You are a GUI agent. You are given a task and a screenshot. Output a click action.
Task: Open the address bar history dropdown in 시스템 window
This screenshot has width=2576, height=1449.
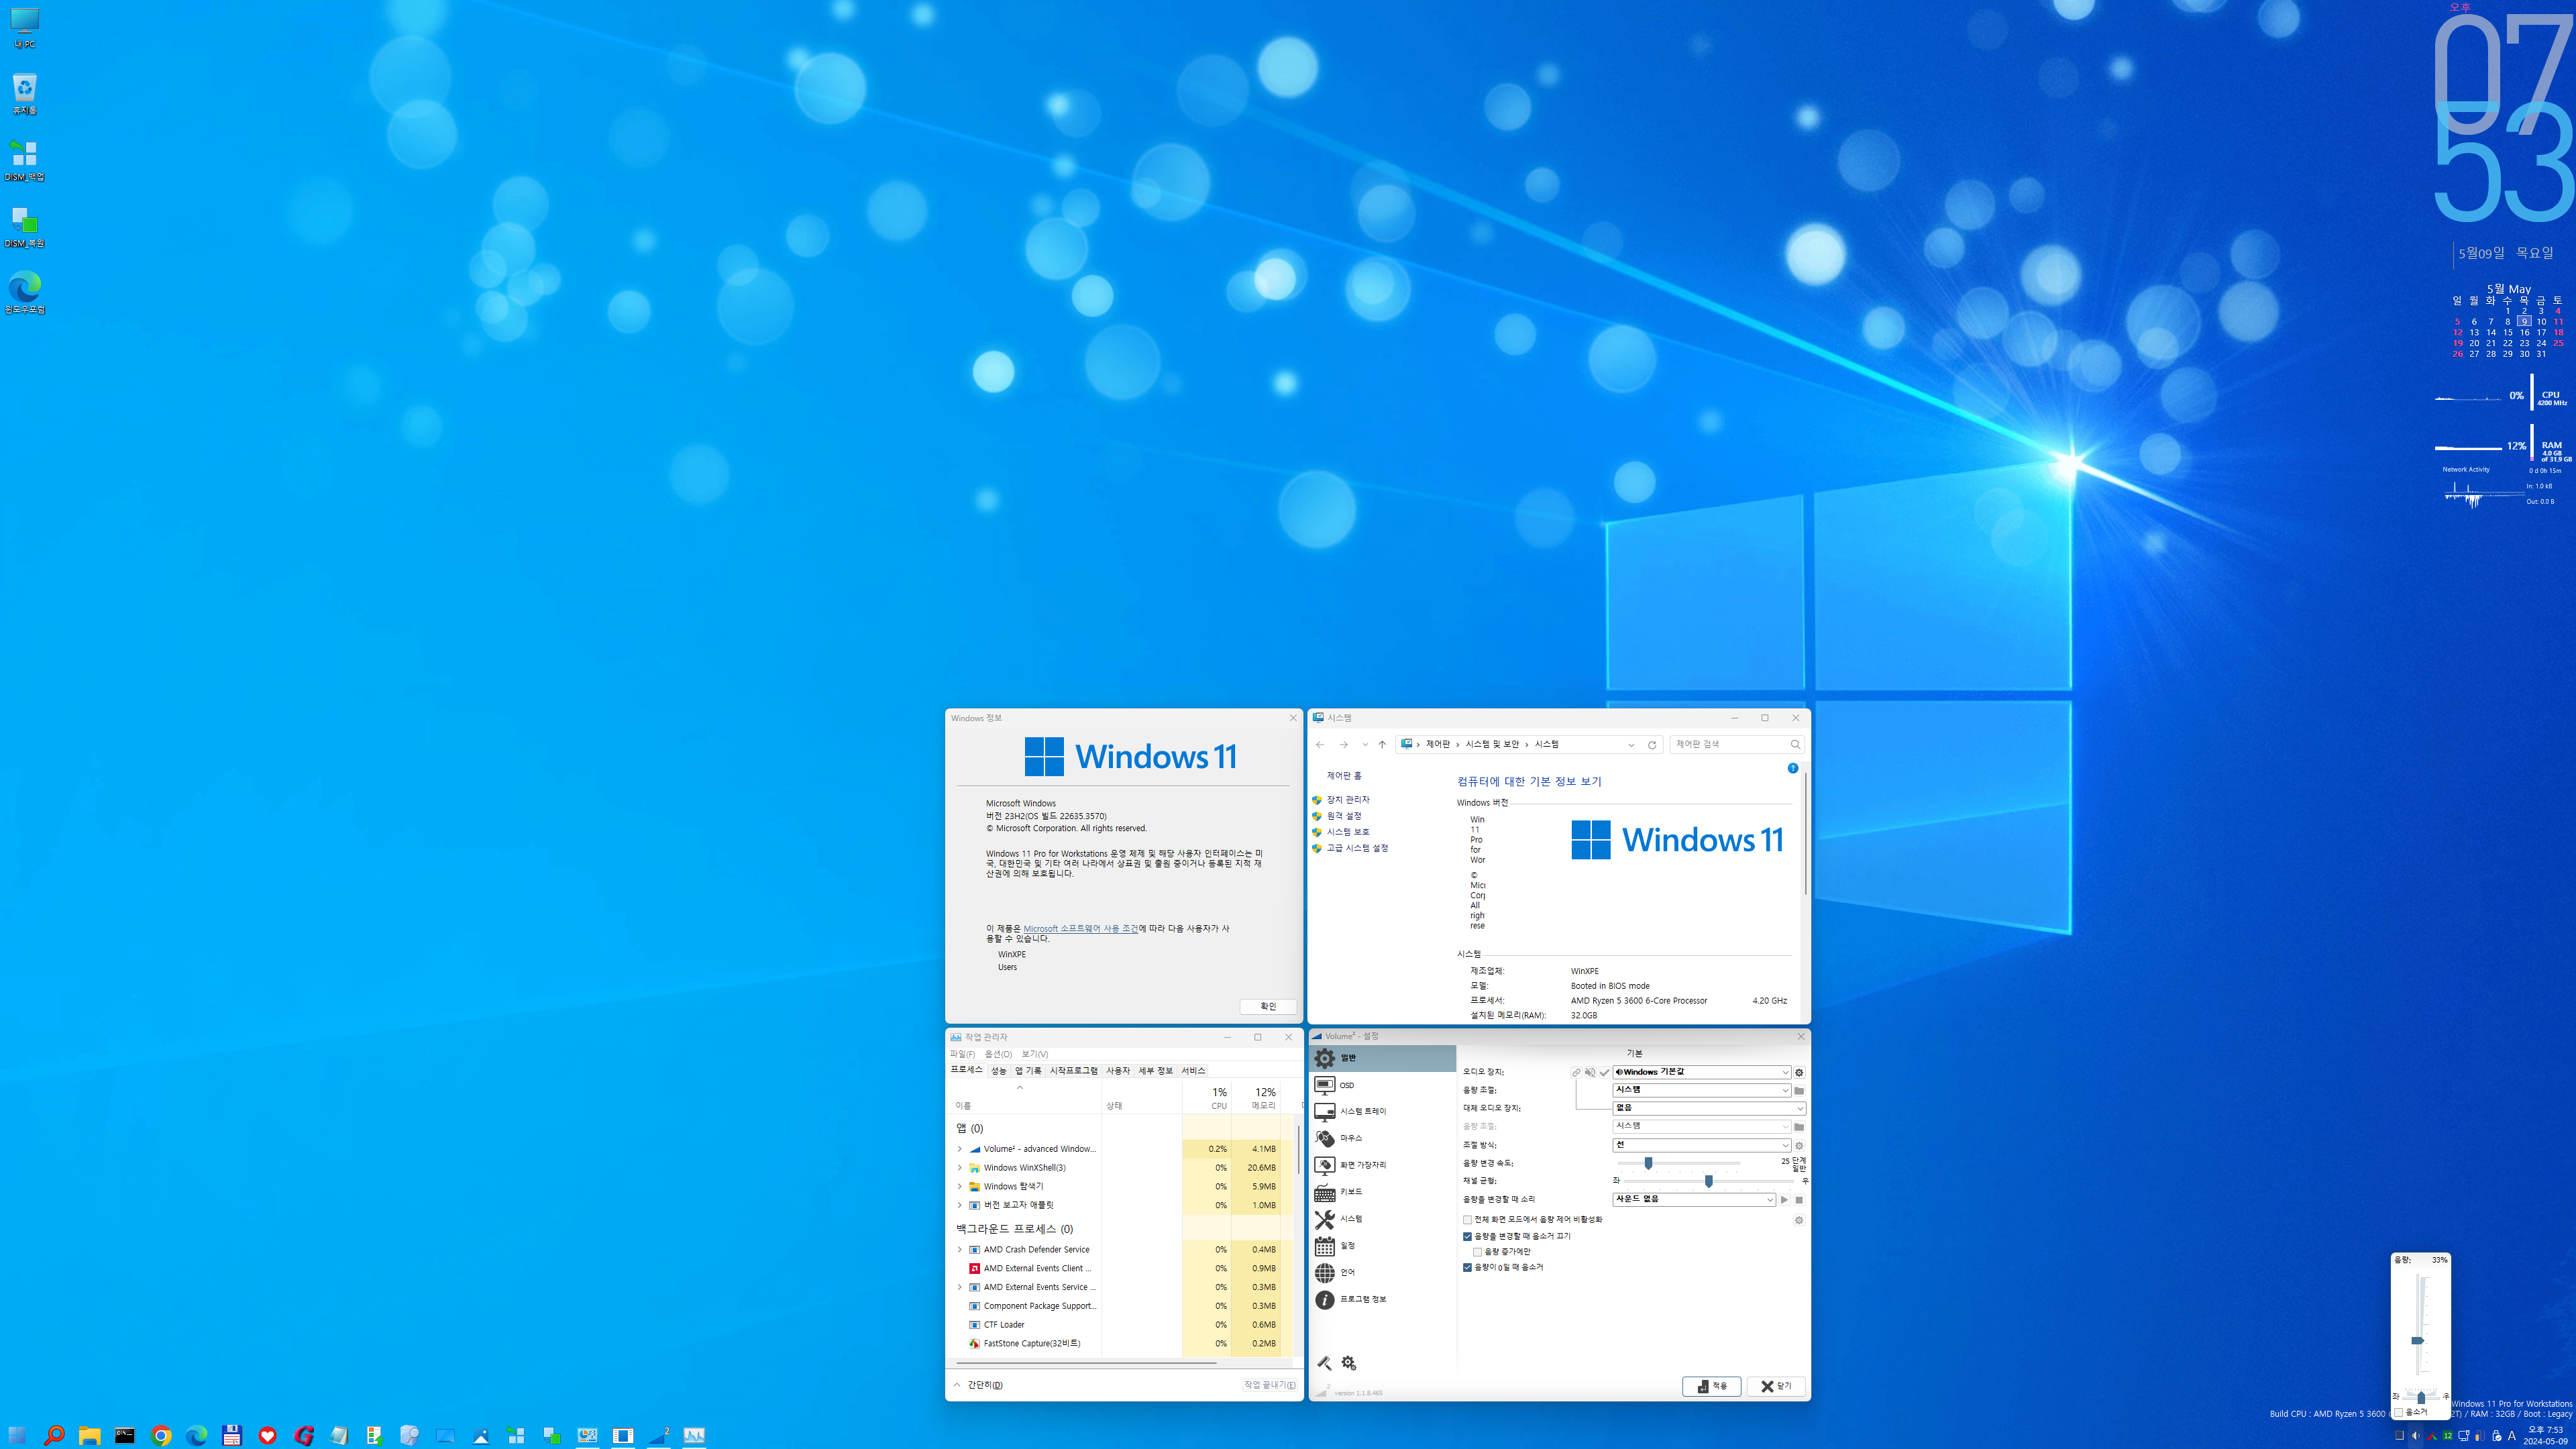tap(1631, 744)
